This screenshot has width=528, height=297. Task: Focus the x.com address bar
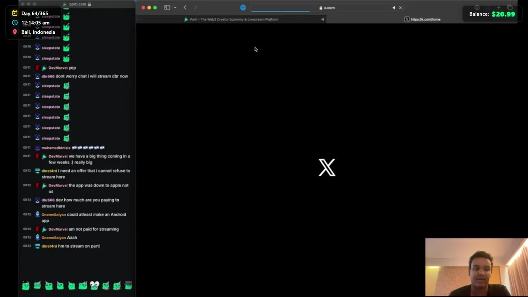tap(327, 7)
